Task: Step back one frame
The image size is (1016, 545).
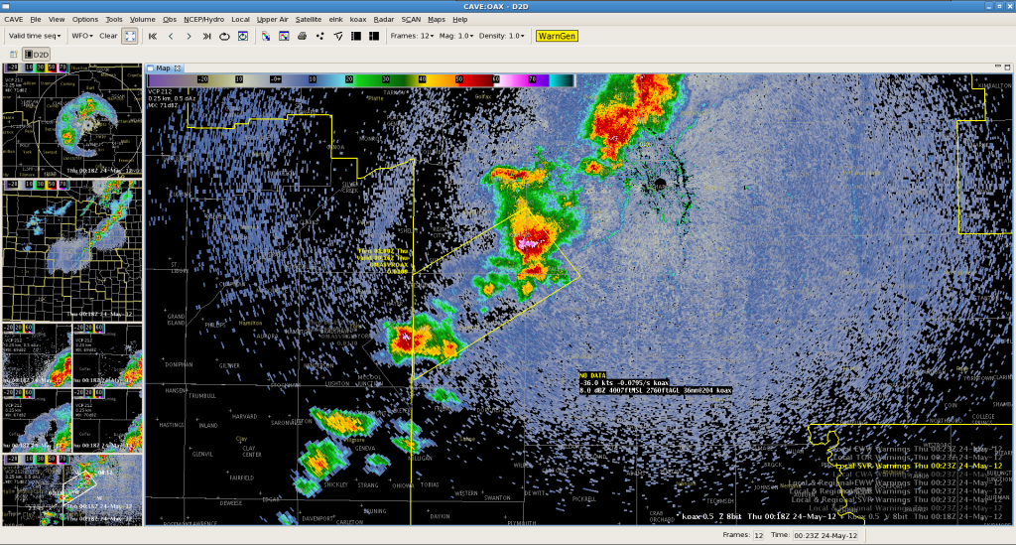Action: (x=171, y=36)
